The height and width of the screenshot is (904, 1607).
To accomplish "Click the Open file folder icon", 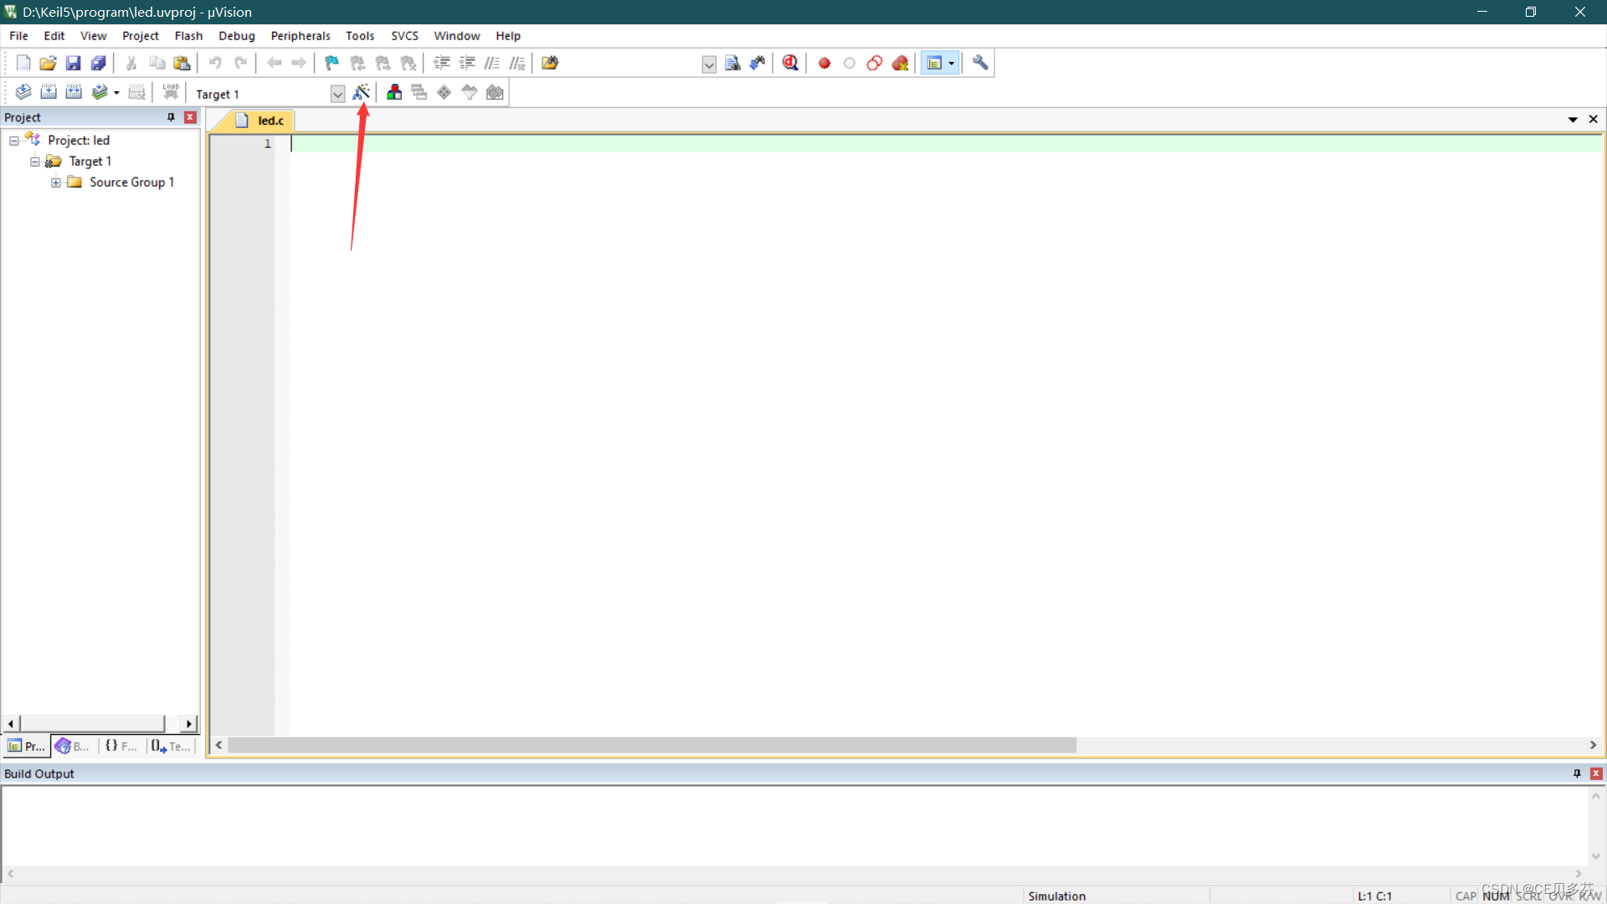I will pyautogui.click(x=48, y=63).
